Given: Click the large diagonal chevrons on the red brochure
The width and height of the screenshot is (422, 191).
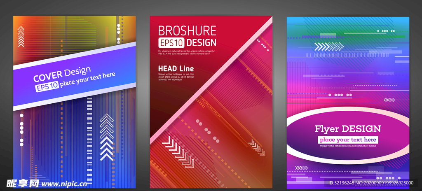Looking at the screenshot, I should click(x=178, y=152).
